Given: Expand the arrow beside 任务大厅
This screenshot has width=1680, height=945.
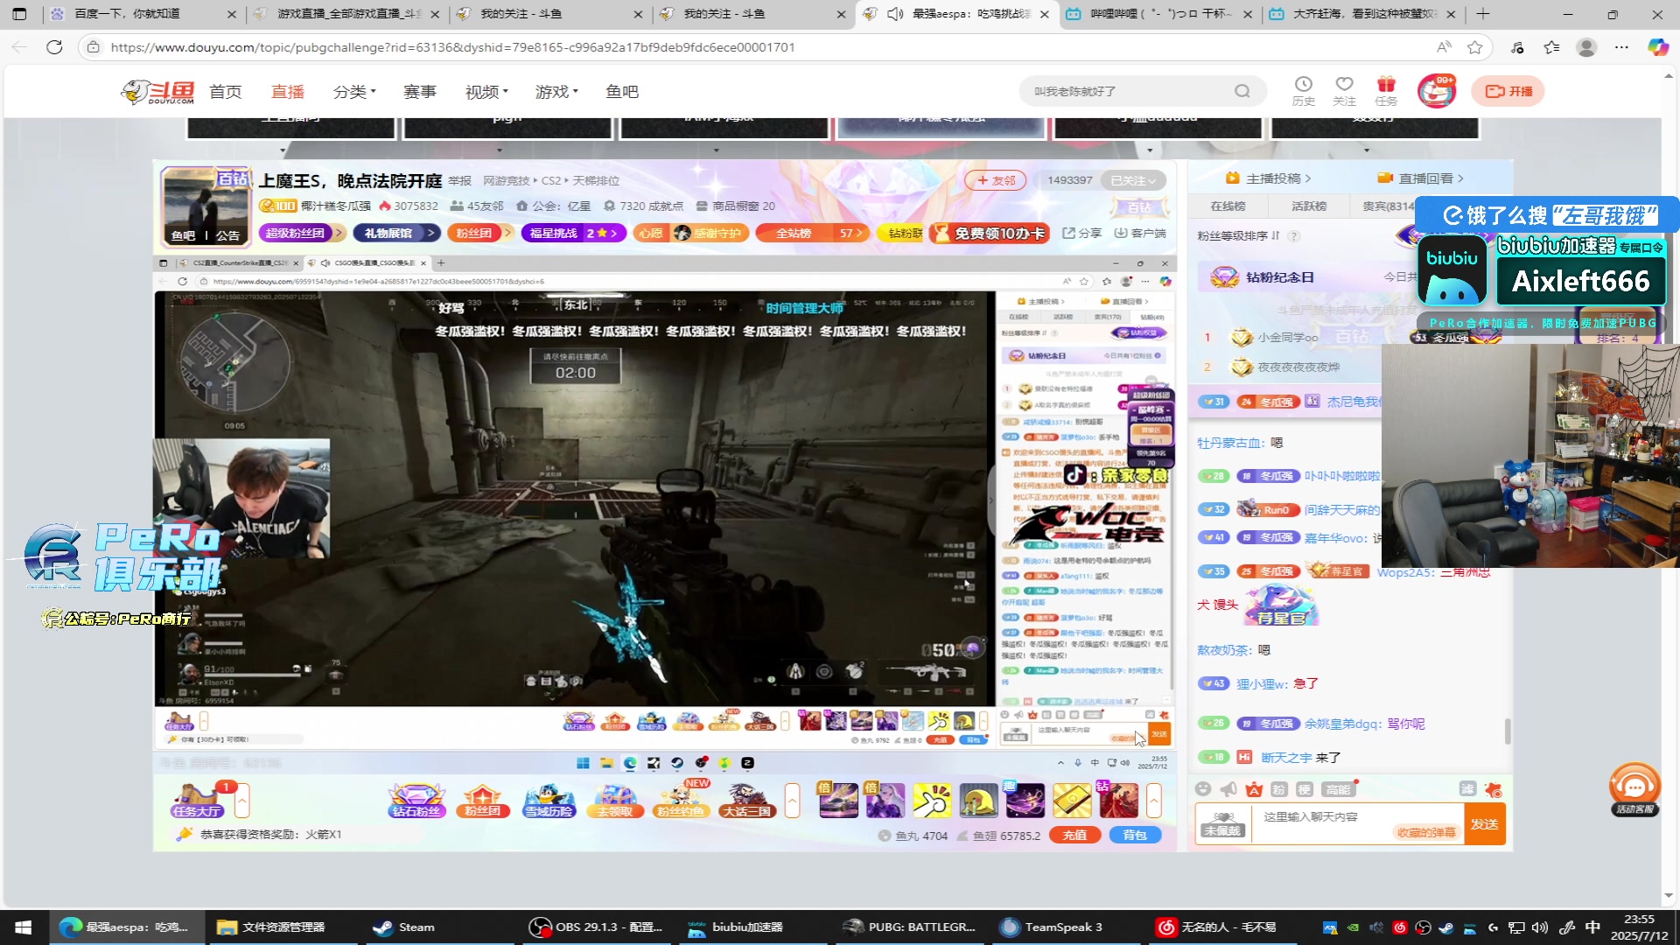Looking at the screenshot, I should click(242, 801).
